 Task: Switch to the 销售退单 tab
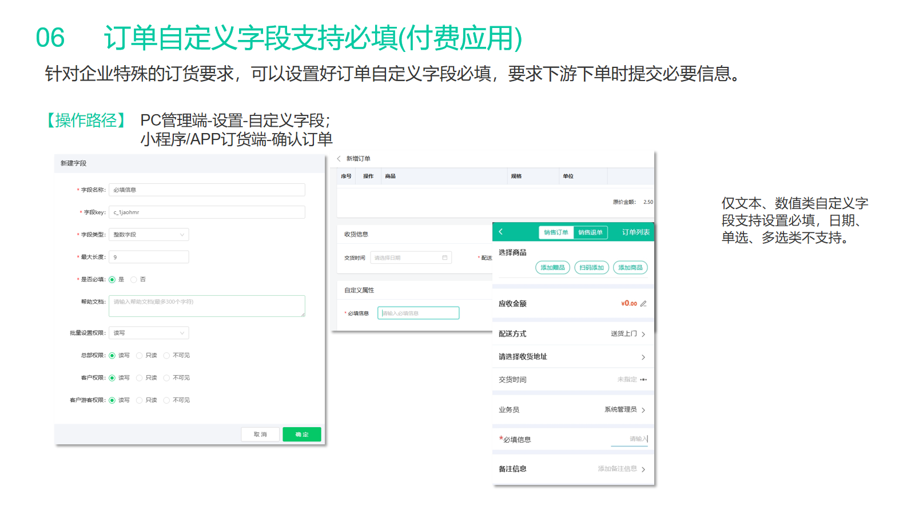pos(590,232)
